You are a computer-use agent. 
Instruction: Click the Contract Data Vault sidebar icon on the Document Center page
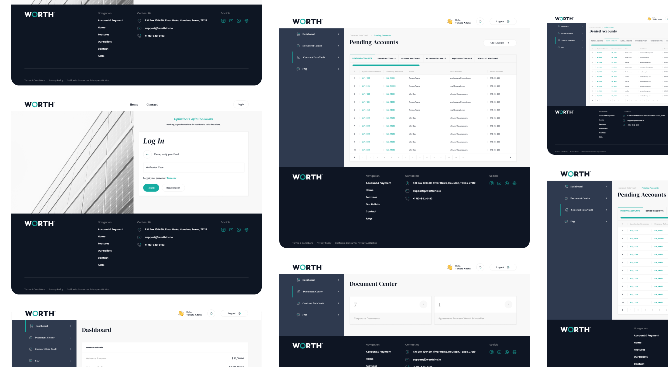[x=298, y=303]
